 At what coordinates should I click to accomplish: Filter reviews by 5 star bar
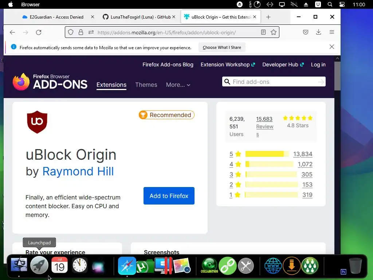pos(267,154)
